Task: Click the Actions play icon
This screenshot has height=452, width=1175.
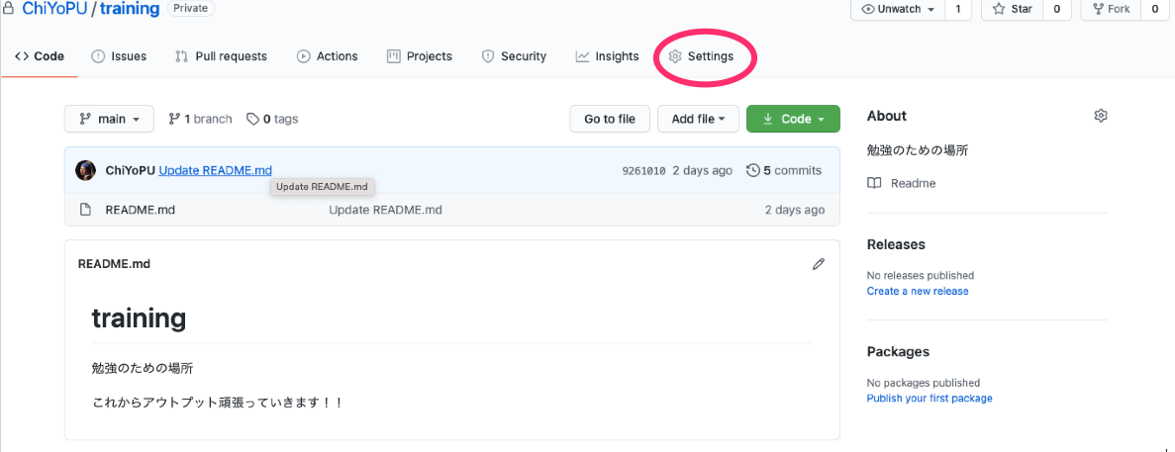Action: click(304, 56)
